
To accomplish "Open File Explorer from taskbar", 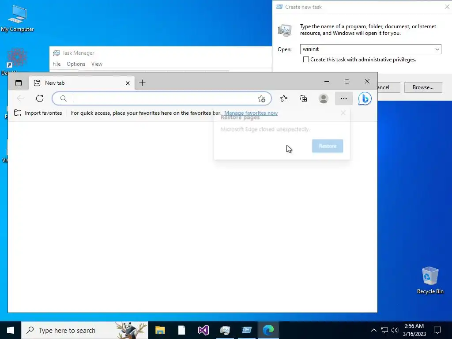I will pos(160,330).
